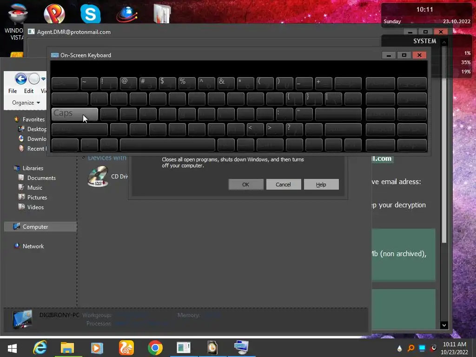Viewport: 476px width, 357px height.
Task: Click DIGIBRONY-PC computer icon in details pane
Action: click(22, 319)
